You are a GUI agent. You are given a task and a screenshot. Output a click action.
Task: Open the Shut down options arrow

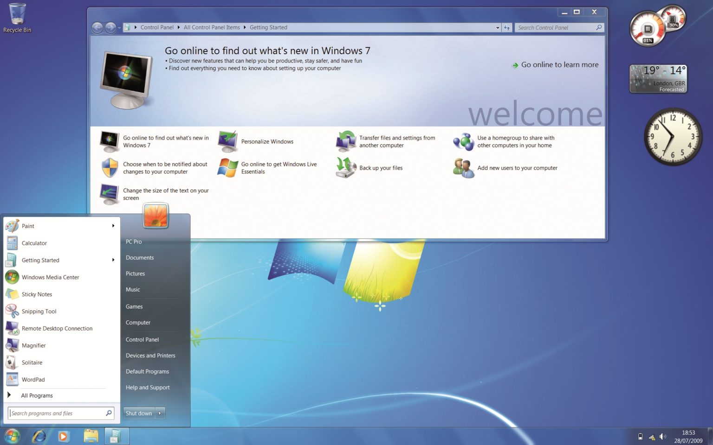160,413
